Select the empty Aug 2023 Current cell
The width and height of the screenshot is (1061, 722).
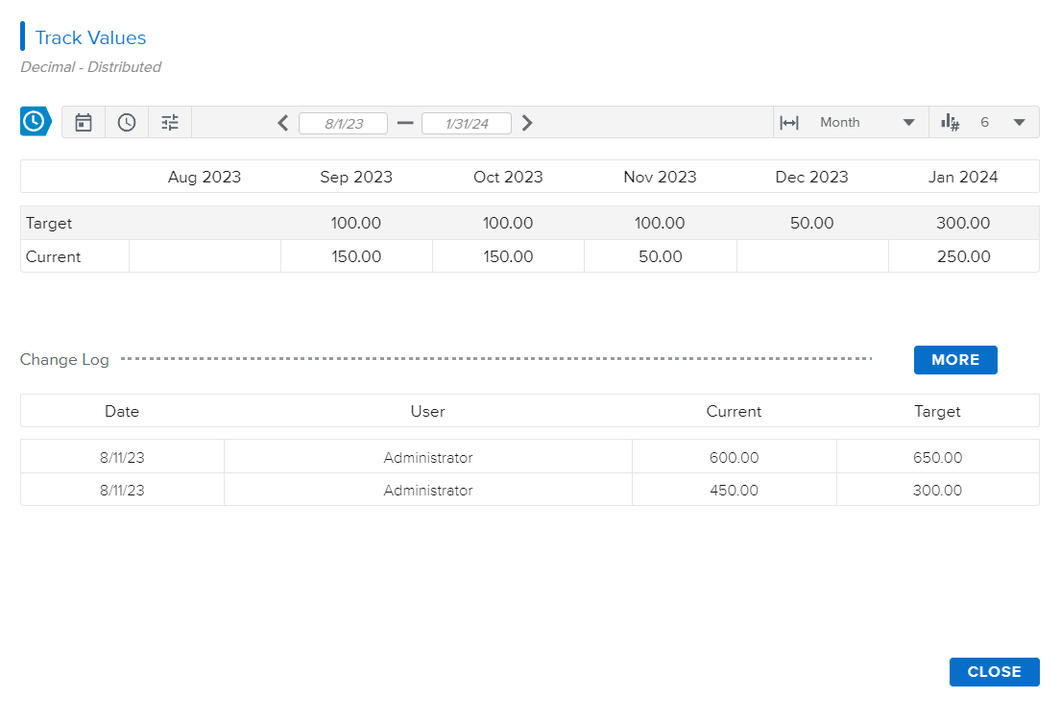tap(205, 256)
